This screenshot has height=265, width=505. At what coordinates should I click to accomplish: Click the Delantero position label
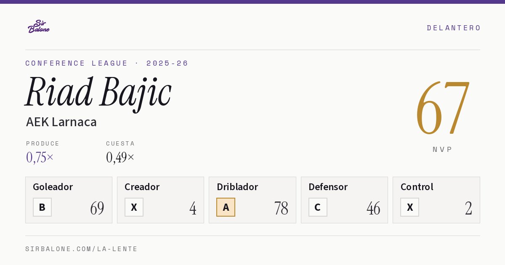coord(454,28)
